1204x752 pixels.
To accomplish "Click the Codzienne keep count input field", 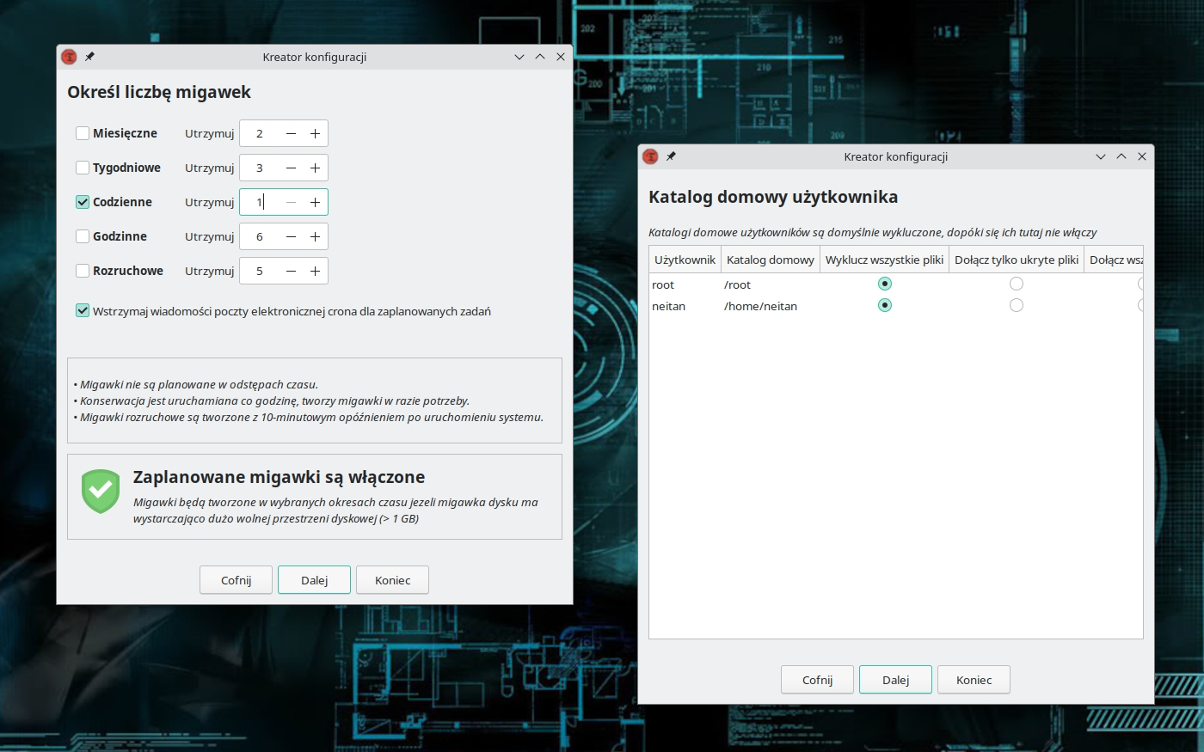I will [x=260, y=203].
